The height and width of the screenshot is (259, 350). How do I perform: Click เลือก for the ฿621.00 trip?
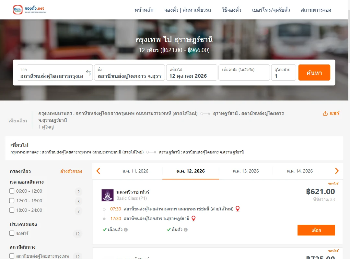click(316, 230)
